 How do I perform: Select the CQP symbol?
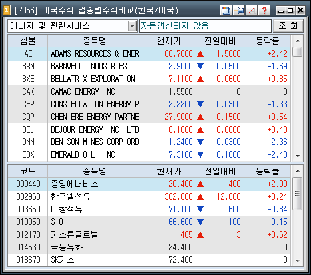tap(28, 117)
